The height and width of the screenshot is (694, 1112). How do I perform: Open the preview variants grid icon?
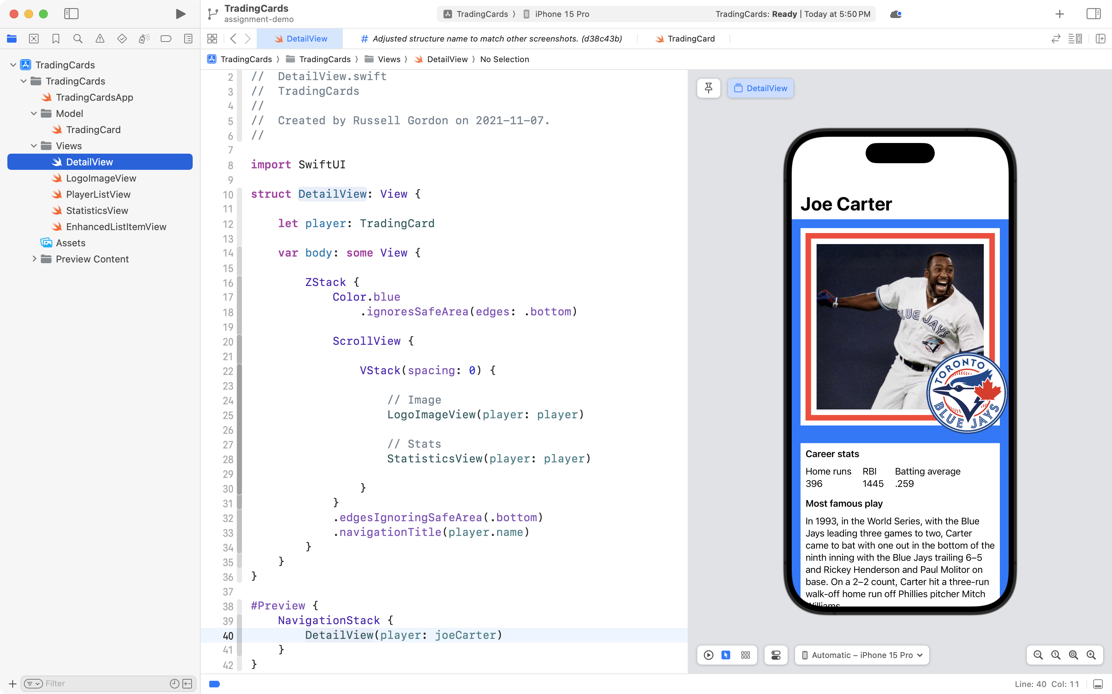click(x=745, y=655)
